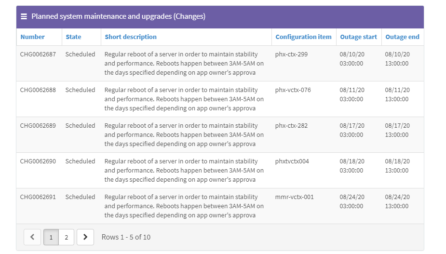Open change record CHG0062688
Viewport: 446px width, 254px height.
click(x=38, y=90)
